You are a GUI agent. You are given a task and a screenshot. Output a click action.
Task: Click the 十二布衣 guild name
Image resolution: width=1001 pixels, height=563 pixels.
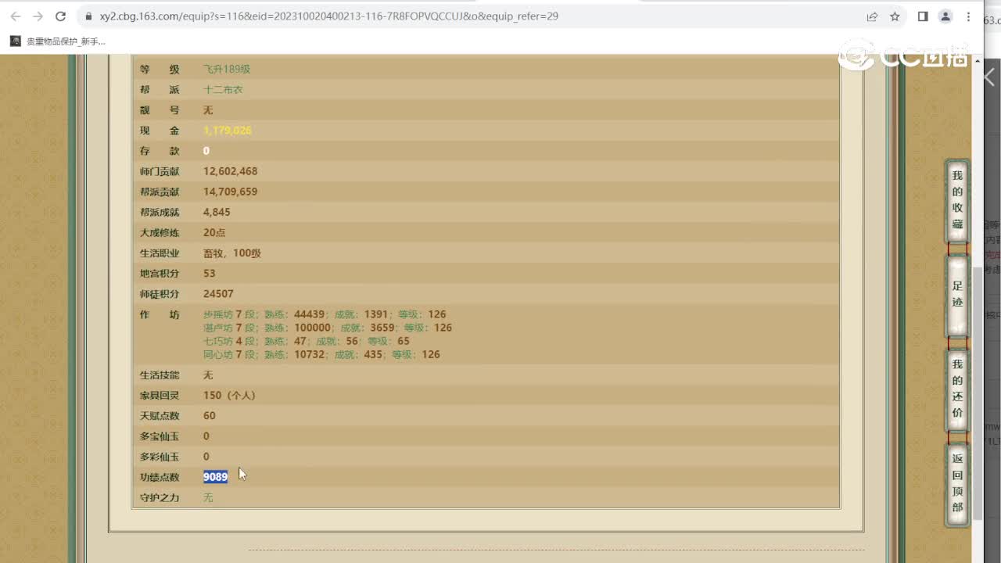click(x=223, y=89)
